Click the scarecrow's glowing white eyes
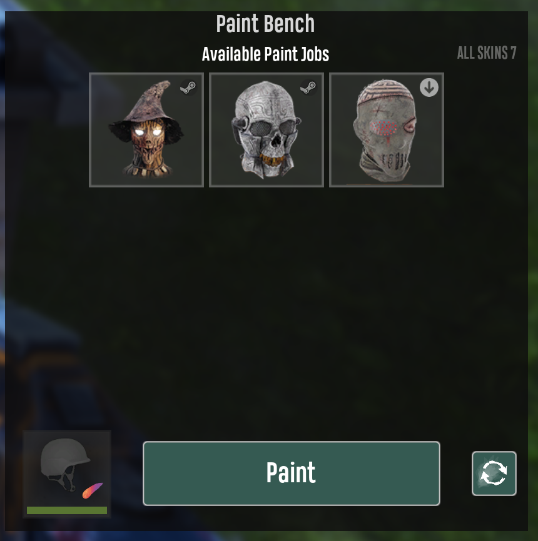The image size is (538, 541). tap(148, 132)
